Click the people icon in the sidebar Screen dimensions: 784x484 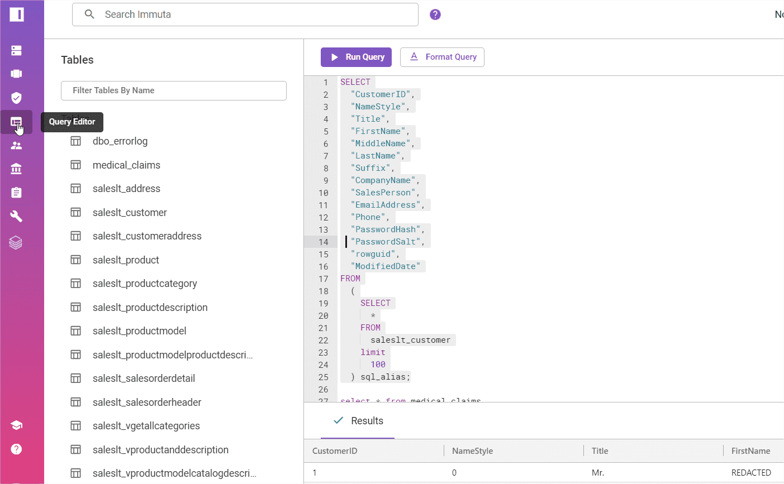tap(15, 145)
